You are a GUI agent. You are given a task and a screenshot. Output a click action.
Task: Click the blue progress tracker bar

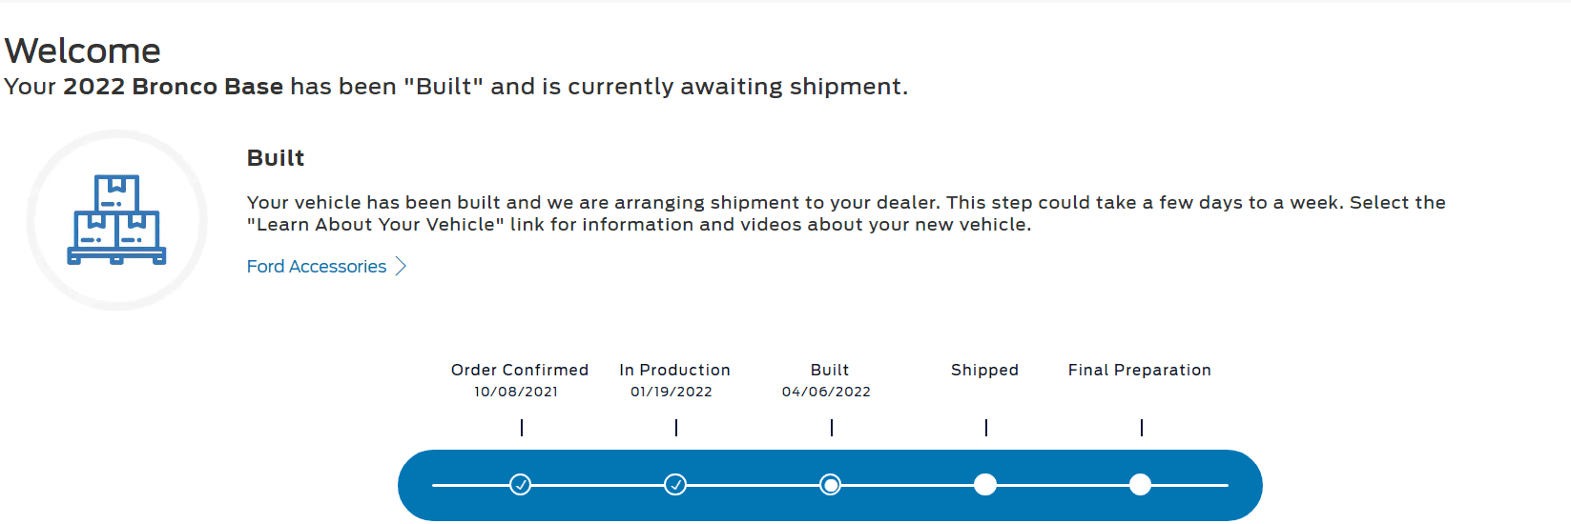[x=830, y=485]
